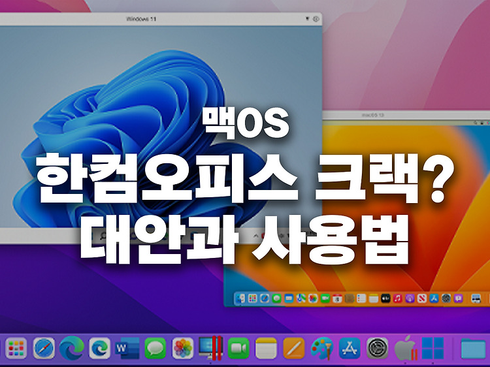Open Finder in the macOS 13 VM dock
Screen dimensions: 490x367
click(x=240, y=298)
